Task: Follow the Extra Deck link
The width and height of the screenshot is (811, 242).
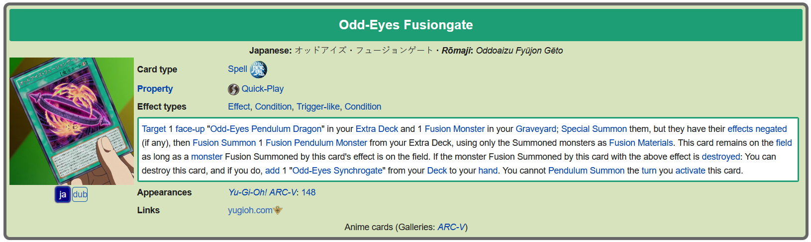Action: (377, 129)
